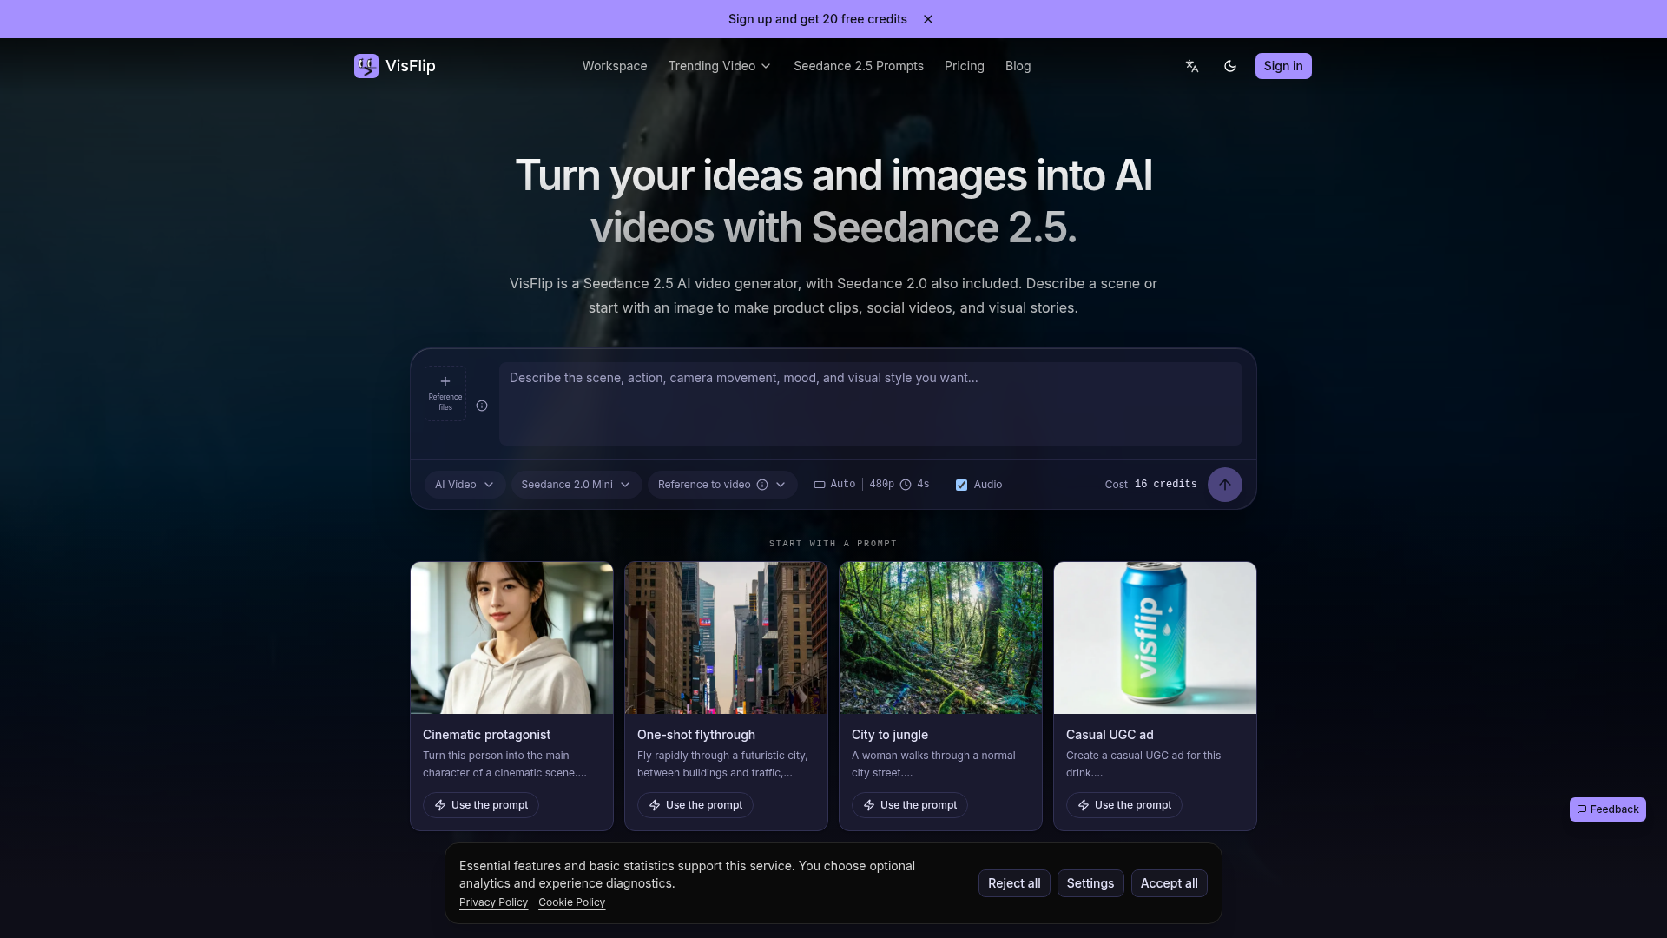The image size is (1667, 938).
Task: Click the 4s duration clock setting
Action: (x=915, y=485)
